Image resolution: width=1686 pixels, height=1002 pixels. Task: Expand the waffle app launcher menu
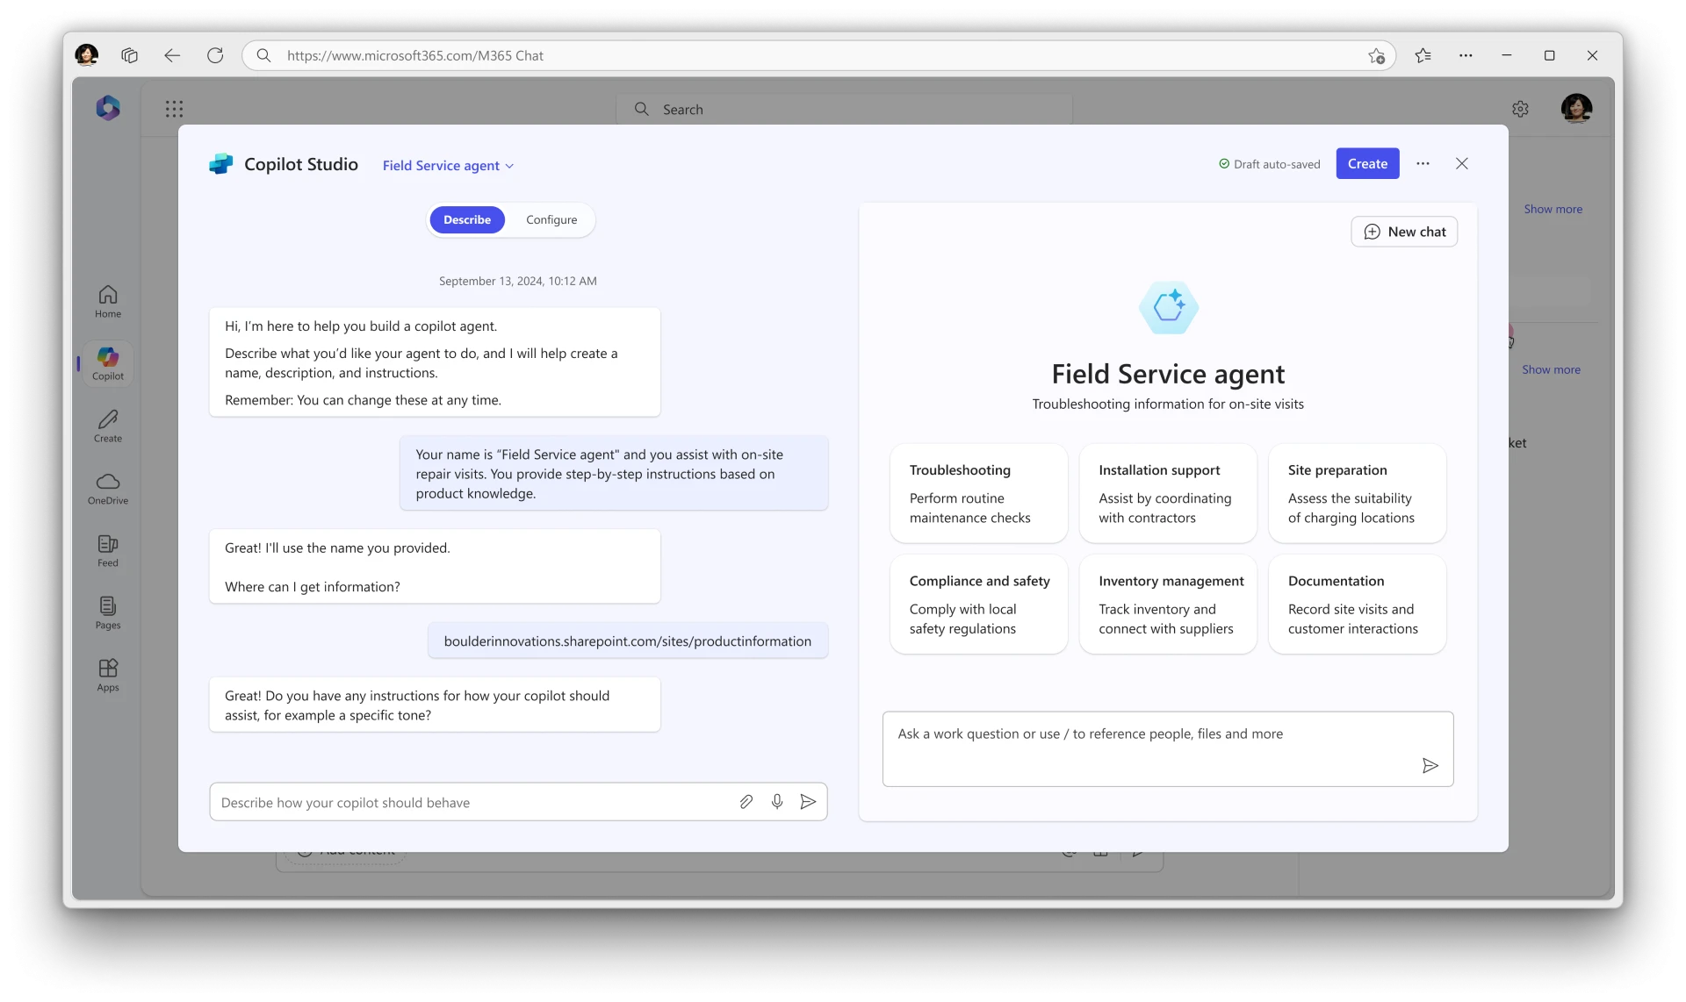174,109
